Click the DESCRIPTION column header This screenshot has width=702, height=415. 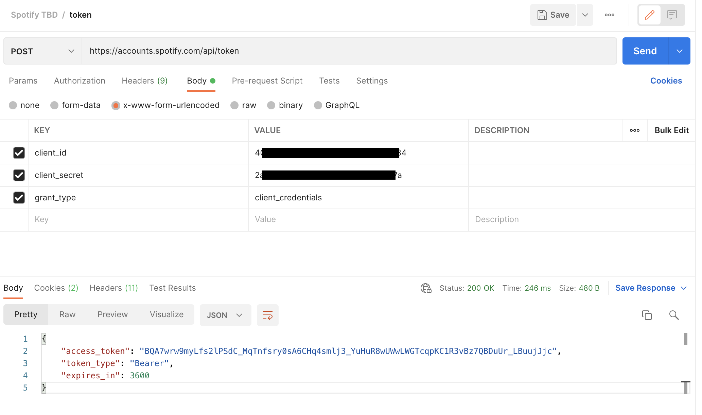502,130
